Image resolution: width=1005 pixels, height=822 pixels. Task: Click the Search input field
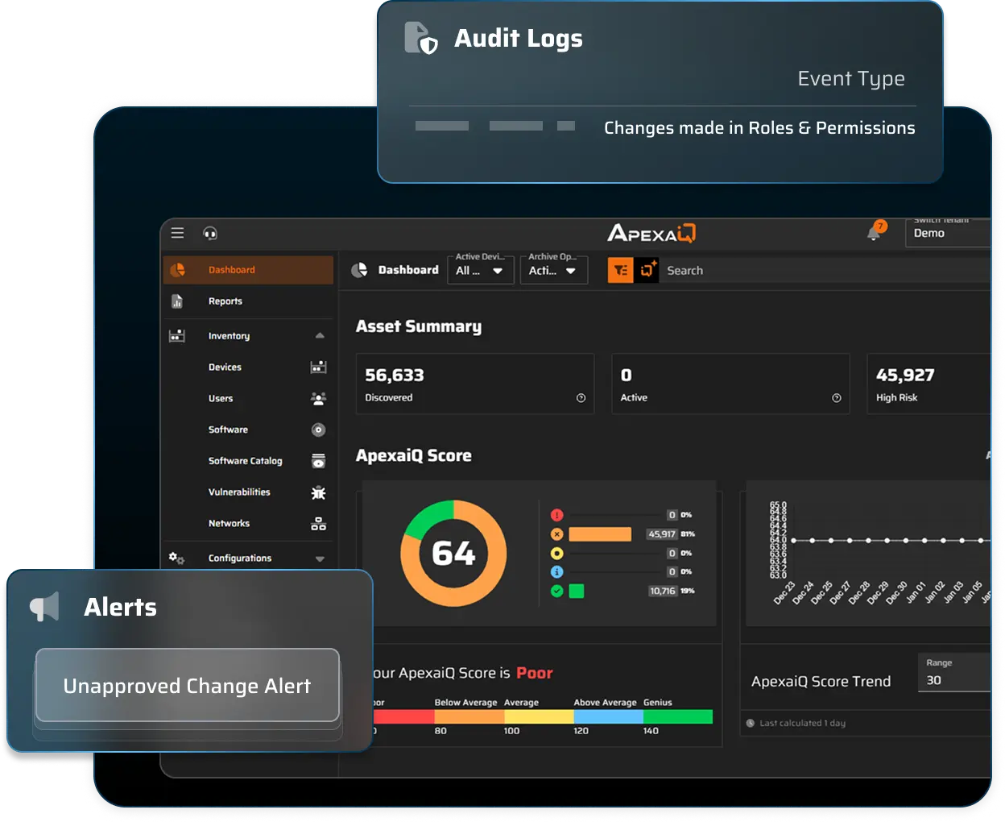coord(821,271)
